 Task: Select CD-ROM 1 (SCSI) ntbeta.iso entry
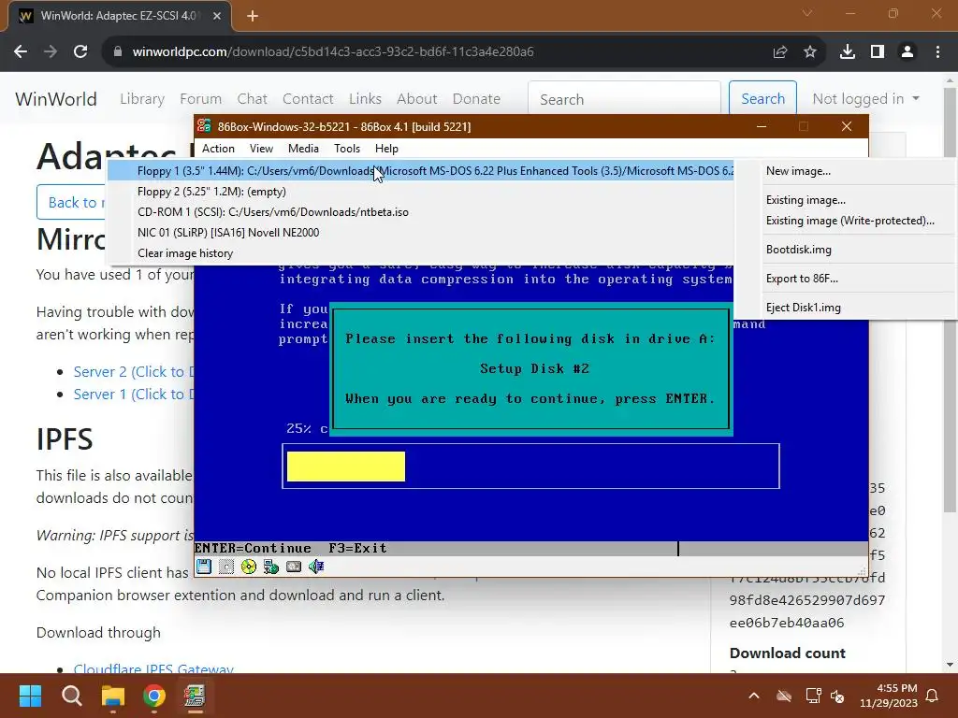point(421,212)
